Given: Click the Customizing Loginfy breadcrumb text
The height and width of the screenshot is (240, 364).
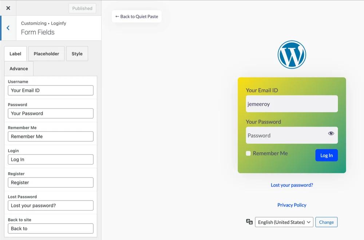Looking at the screenshot, I should click(43, 23).
